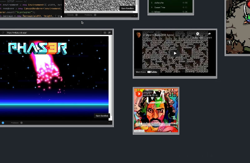Open the Console tab under noise preview
250x163 pixels.
point(70,15)
